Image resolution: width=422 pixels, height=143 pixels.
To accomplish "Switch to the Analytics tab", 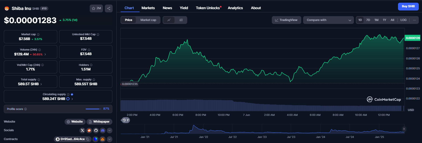I will [235, 8].
